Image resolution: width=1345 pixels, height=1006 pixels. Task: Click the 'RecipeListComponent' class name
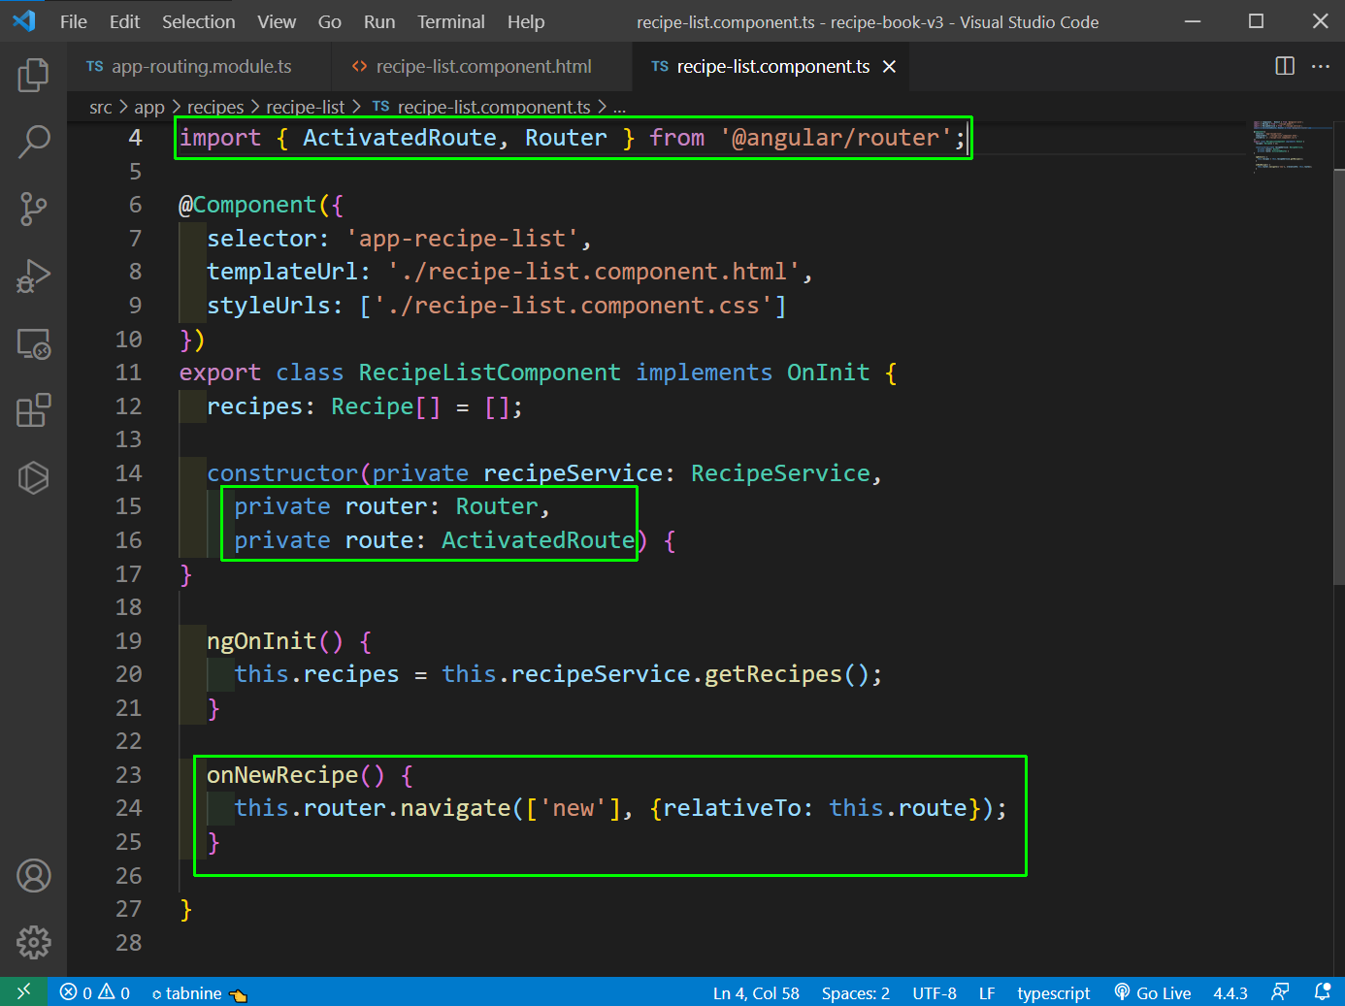(x=489, y=373)
